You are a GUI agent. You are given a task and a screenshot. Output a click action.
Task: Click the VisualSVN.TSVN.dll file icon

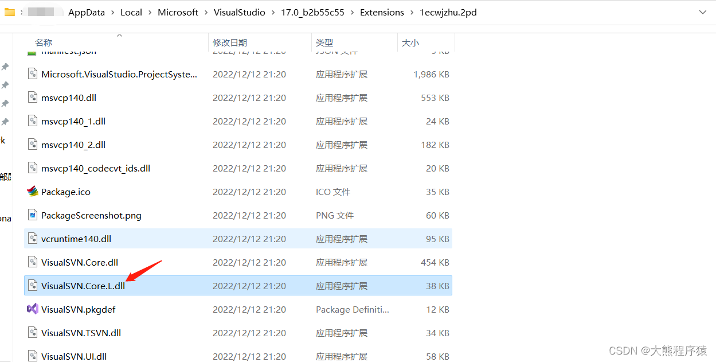click(32, 332)
